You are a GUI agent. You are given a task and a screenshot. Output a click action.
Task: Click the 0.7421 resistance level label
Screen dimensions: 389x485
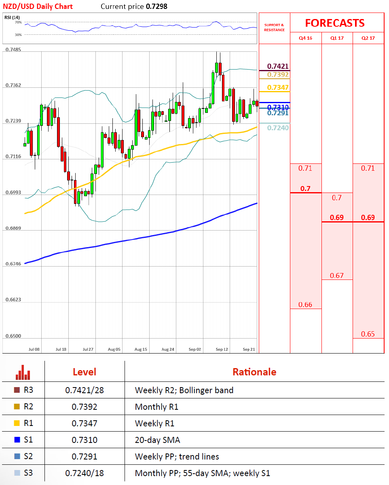click(x=278, y=66)
